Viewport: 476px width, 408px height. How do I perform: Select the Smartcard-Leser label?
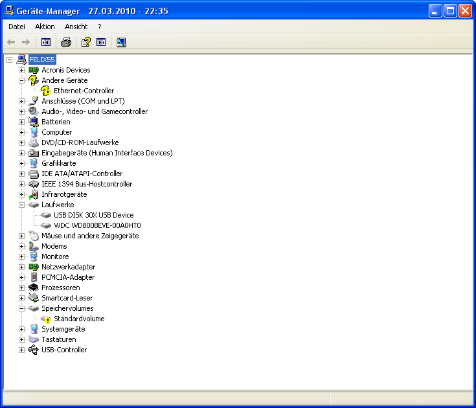coord(67,298)
